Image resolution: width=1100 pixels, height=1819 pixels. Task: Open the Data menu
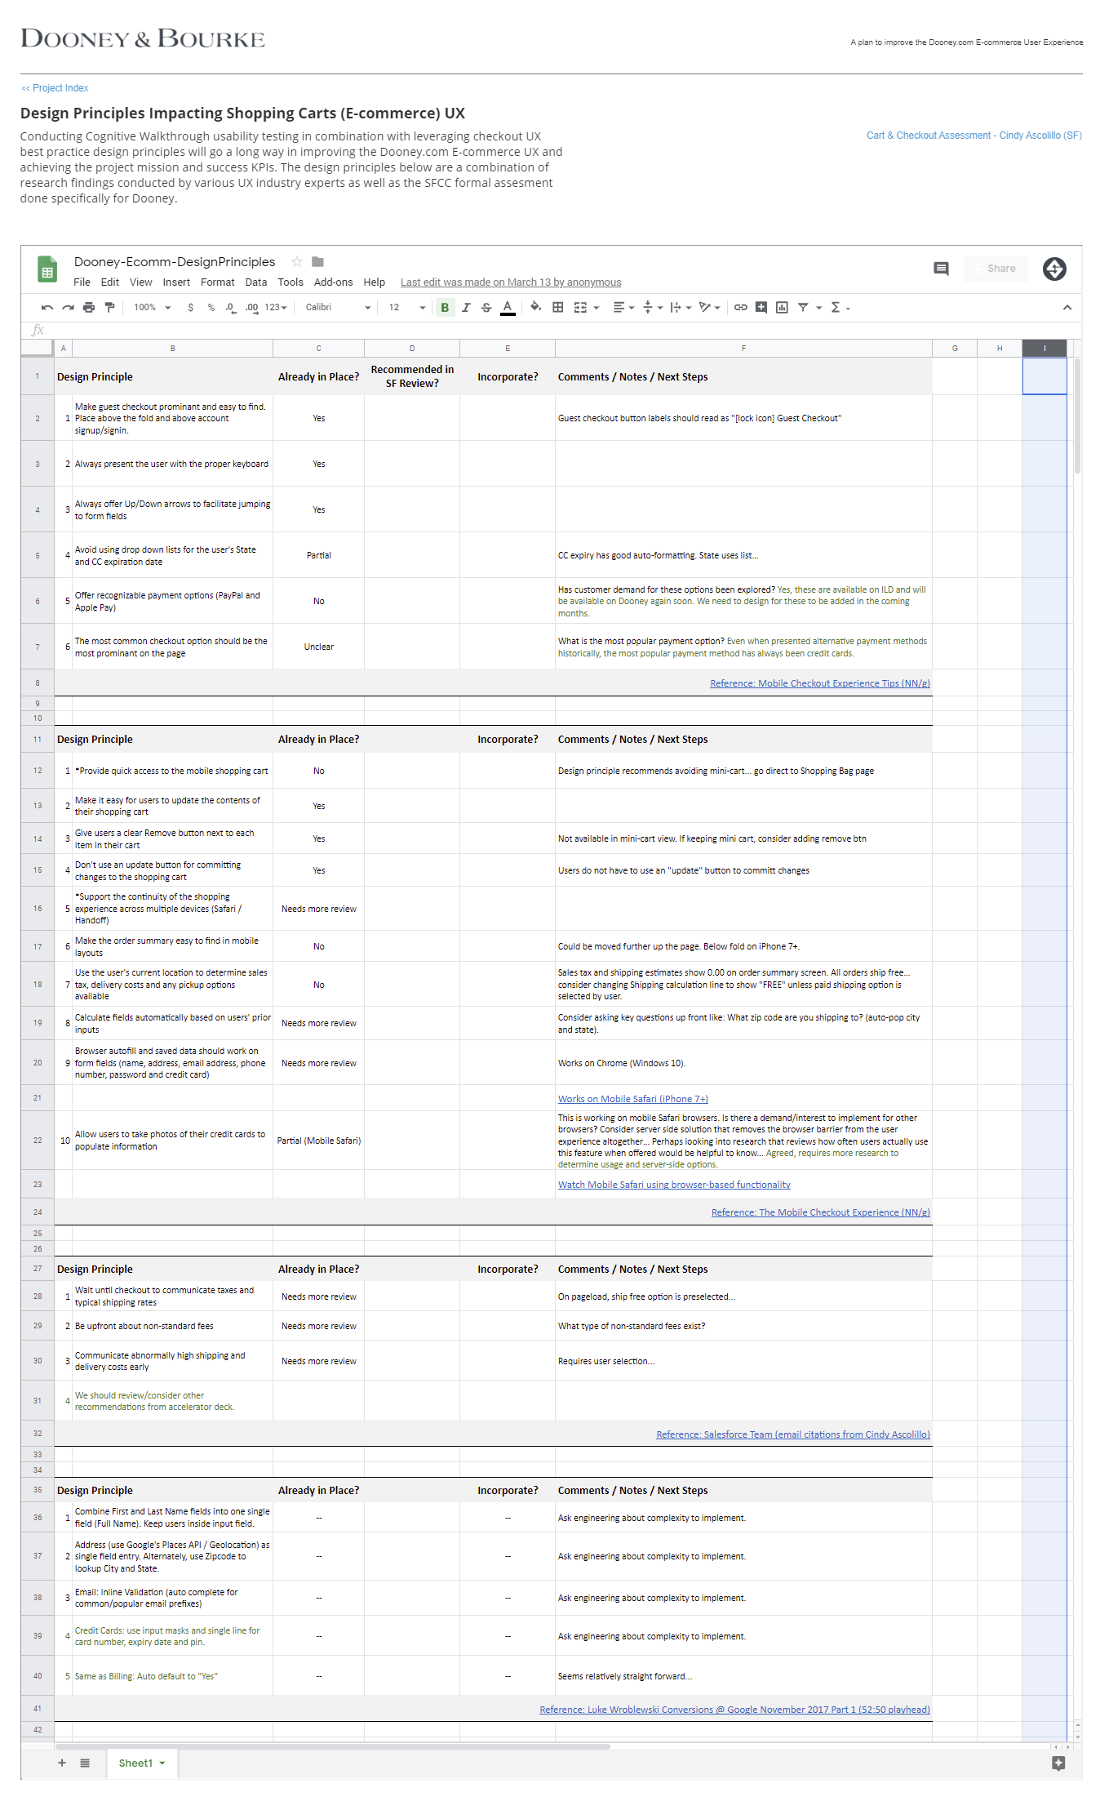click(256, 282)
